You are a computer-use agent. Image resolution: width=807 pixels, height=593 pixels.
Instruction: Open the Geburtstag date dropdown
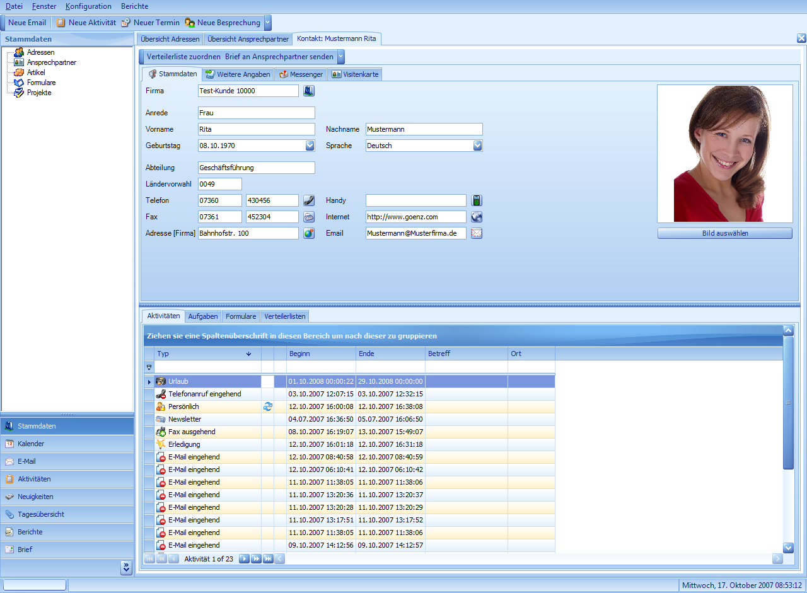(310, 146)
